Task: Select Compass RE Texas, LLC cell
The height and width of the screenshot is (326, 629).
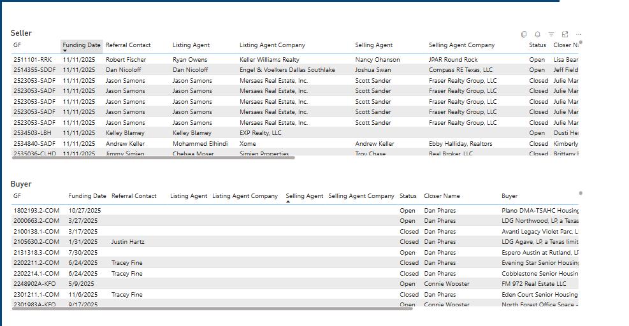Action: (x=461, y=70)
